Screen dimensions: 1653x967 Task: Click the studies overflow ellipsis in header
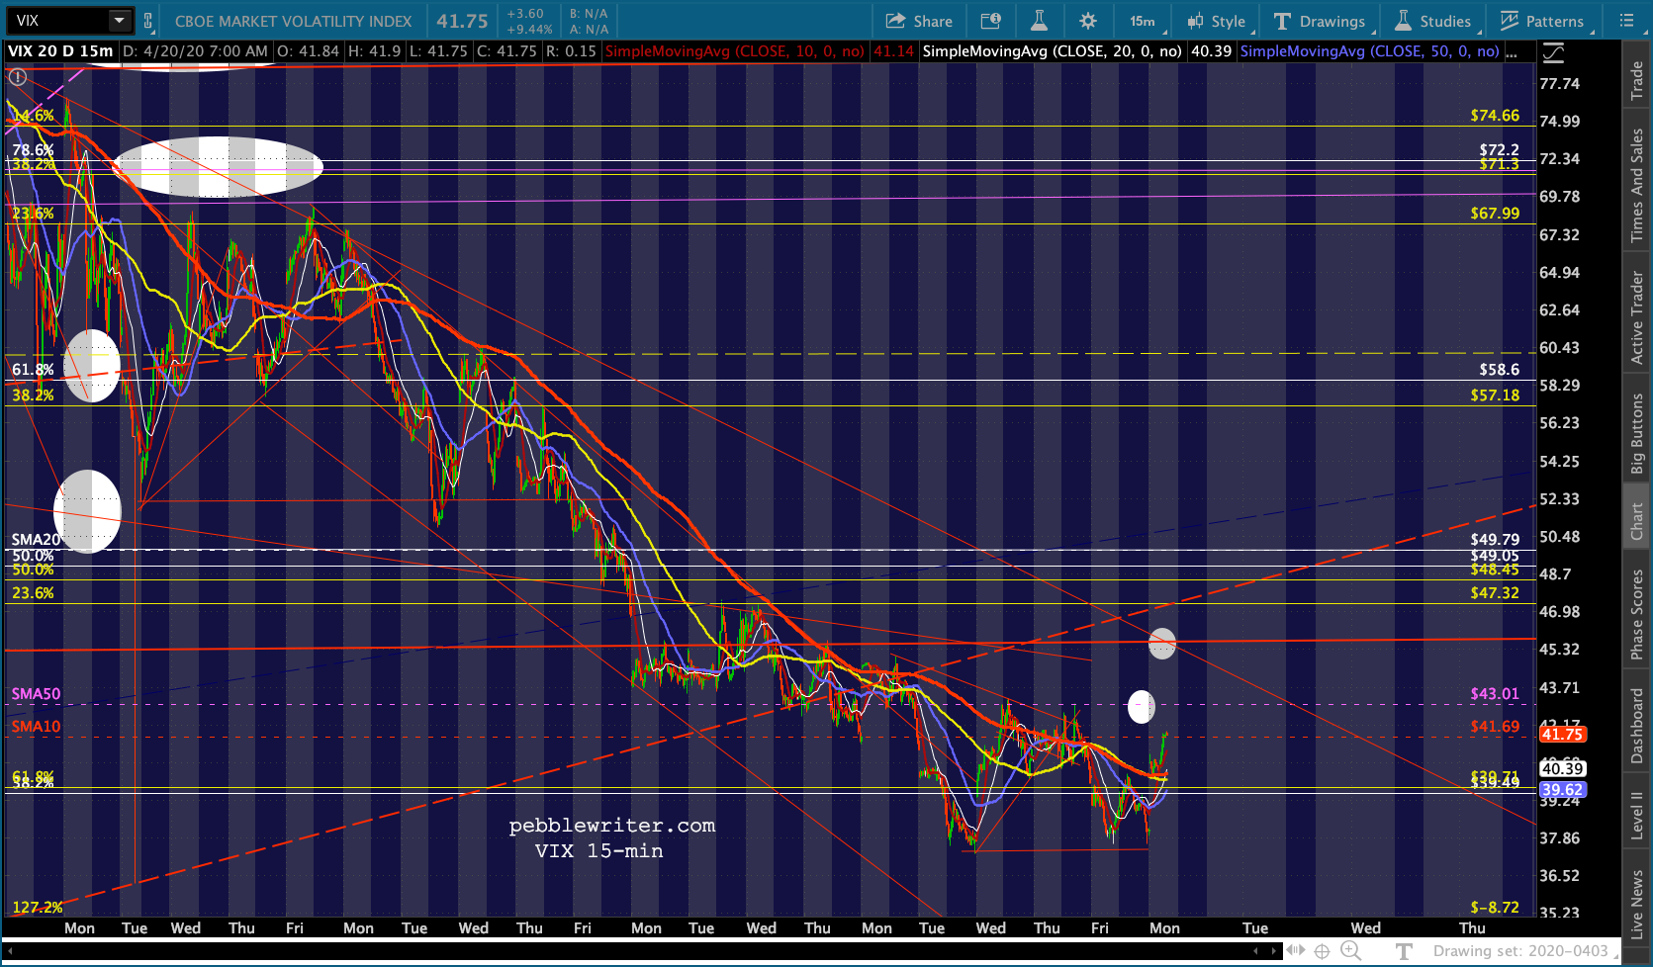[x=1512, y=51]
